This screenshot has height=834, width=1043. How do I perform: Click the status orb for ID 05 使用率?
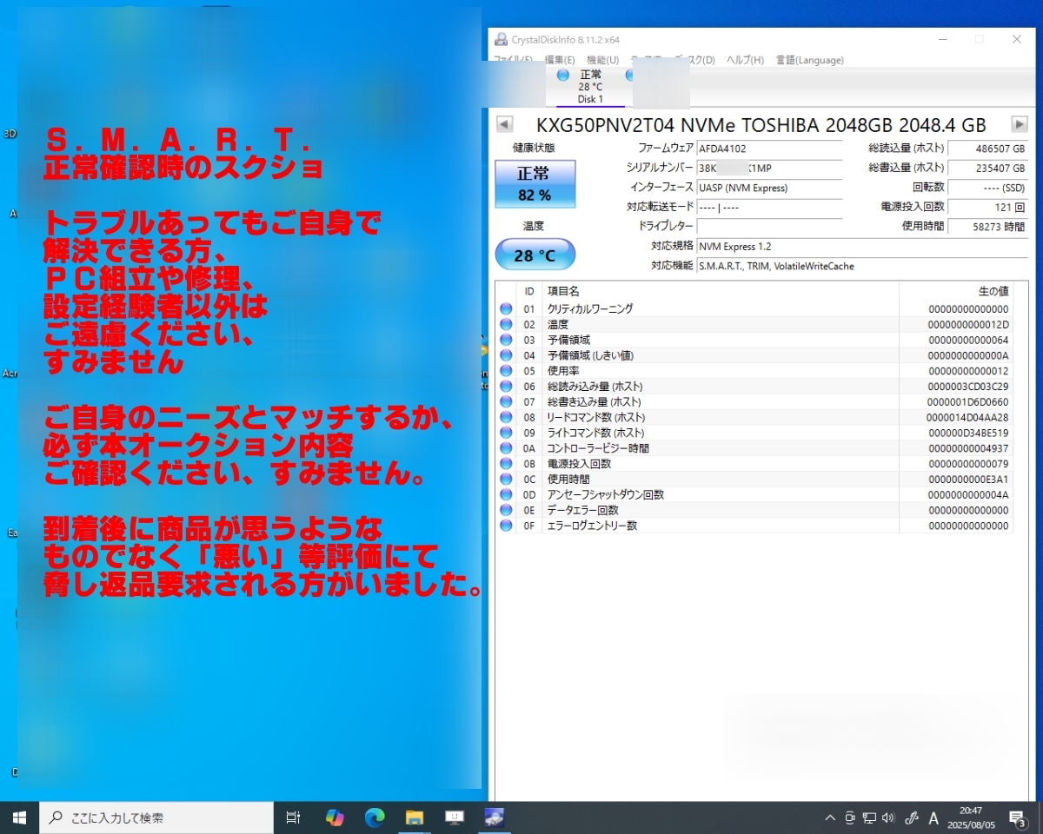pyautogui.click(x=506, y=371)
